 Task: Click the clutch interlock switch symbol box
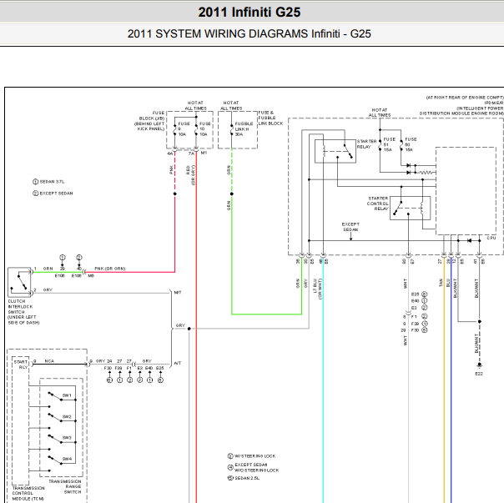point(19,282)
